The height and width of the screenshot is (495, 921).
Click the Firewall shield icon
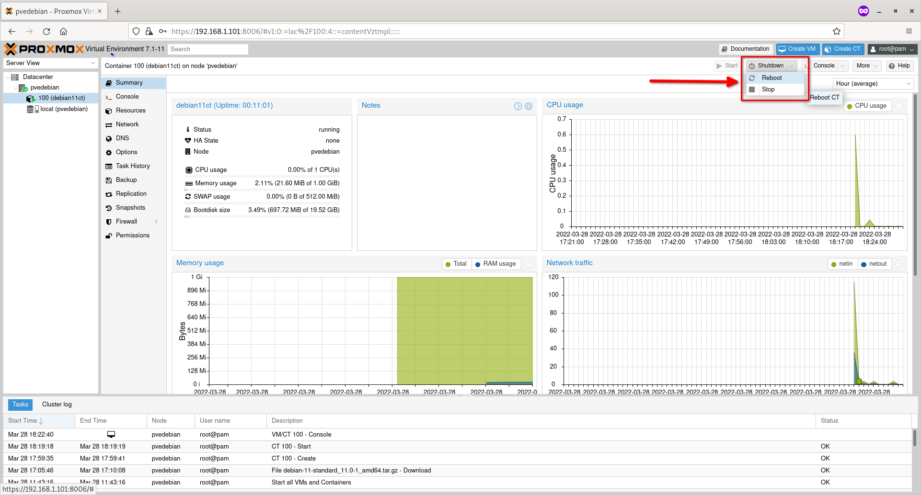109,222
